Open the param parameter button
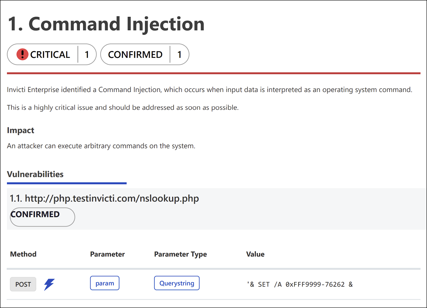Viewport: 427px width, 308px height. coord(105,283)
